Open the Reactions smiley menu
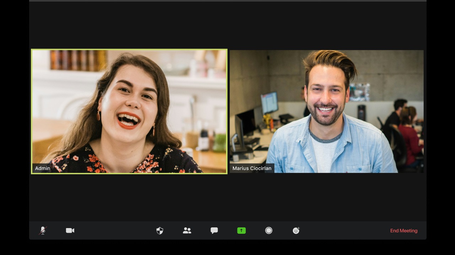The width and height of the screenshot is (455, 255). 296,231
